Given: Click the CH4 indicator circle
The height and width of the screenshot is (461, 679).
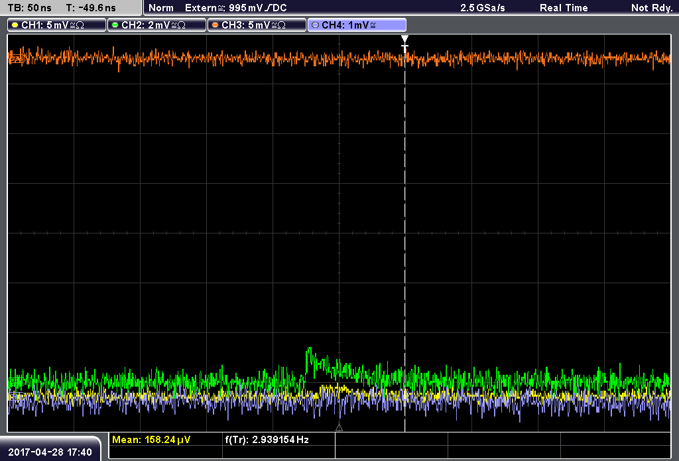Looking at the screenshot, I should 315,25.
